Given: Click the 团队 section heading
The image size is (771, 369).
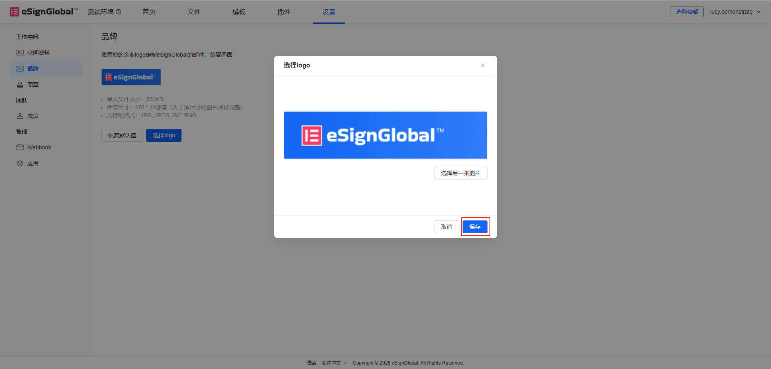Looking at the screenshot, I should pyautogui.click(x=22, y=100).
